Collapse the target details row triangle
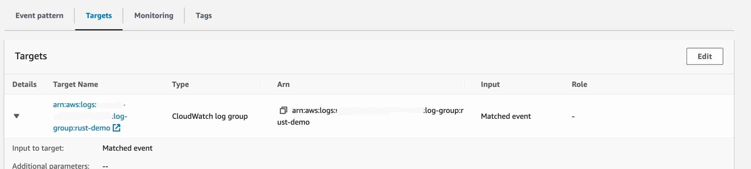Screen dimensions: 751x169 (17, 116)
